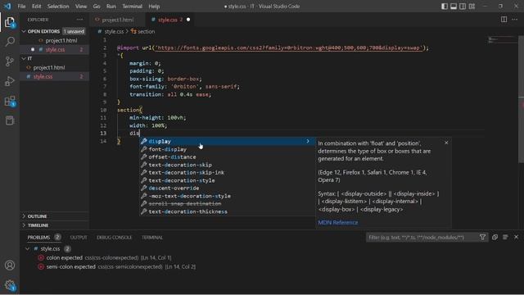Viewport: 524px width, 295px height.
Task: Open the Explorer view in activity bar
Action: pyautogui.click(x=10, y=22)
